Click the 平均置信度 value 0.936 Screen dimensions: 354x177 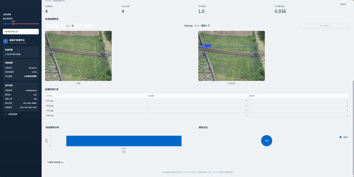(x=280, y=11)
